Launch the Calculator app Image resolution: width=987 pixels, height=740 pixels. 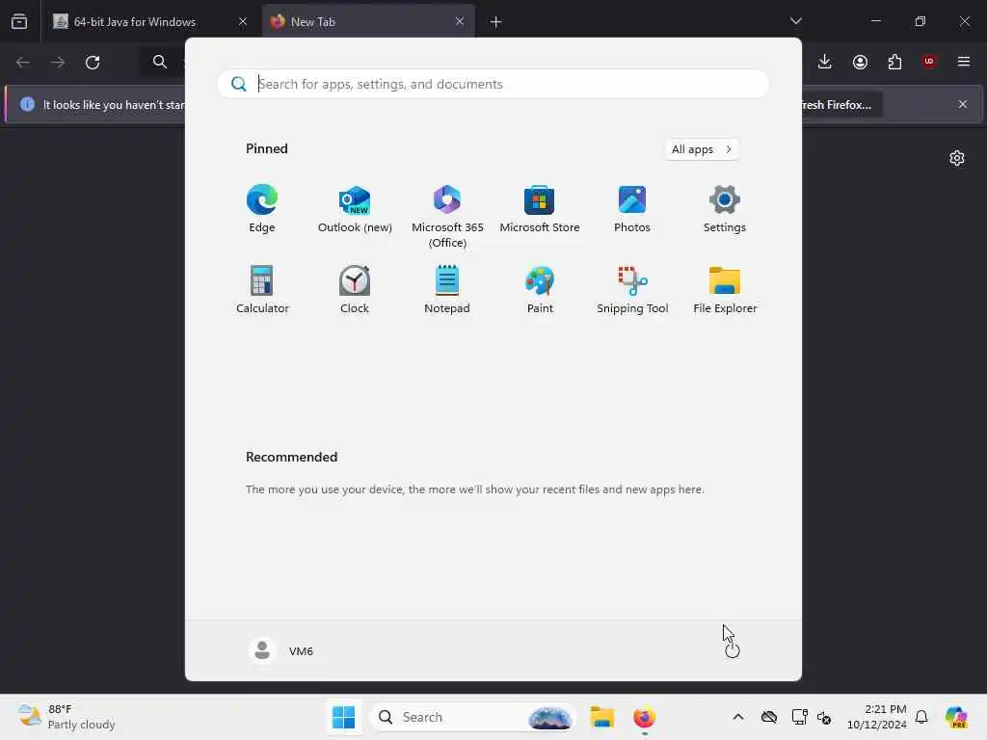[262, 290]
